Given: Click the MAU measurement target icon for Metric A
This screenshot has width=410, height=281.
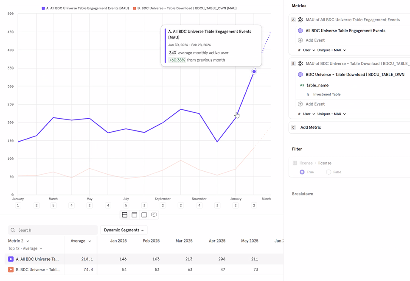Looking at the screenshot, I should click(x=300, y=19).
